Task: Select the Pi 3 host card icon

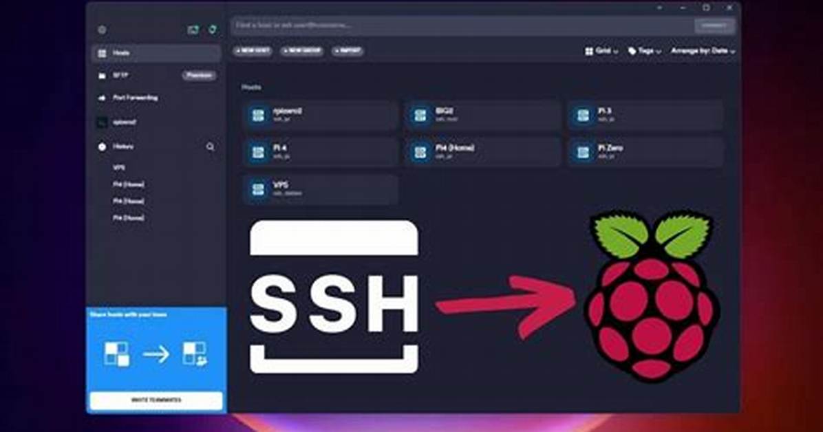Action: click(583, 115)
